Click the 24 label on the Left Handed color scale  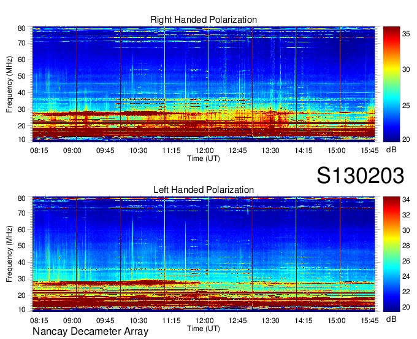point(406,276)
